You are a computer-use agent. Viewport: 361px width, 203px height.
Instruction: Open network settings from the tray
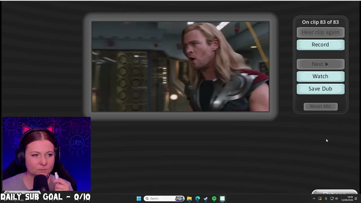pyautogui.click(x=332, y=198)
